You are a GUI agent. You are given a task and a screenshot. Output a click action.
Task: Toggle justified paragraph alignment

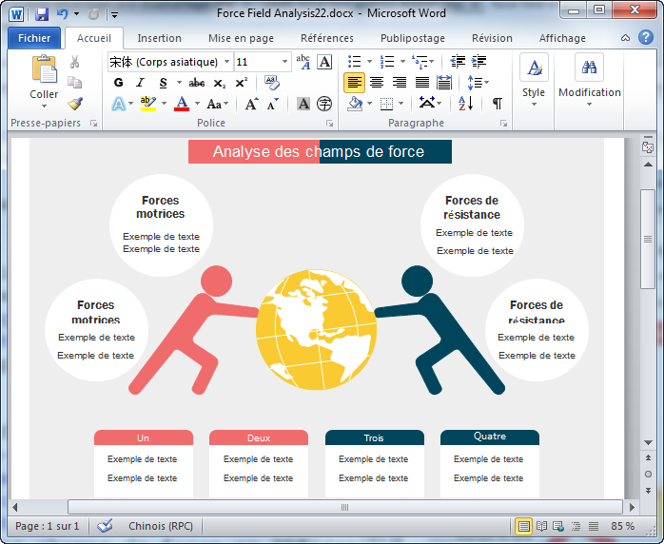421,83
